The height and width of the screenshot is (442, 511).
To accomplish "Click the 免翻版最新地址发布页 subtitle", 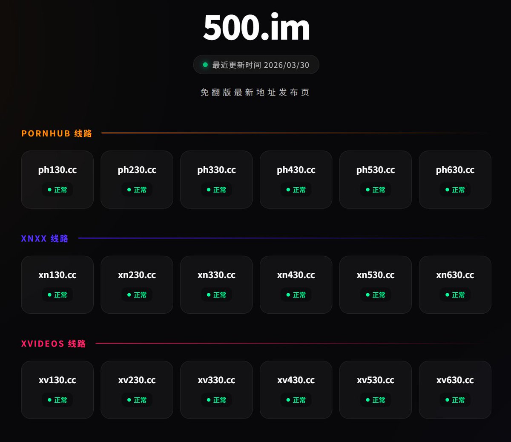I will [255, 92].
